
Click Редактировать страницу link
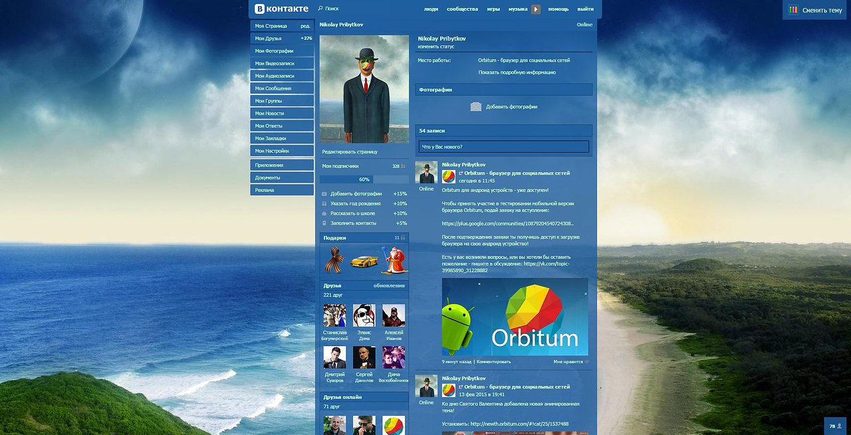pos(350,152)
